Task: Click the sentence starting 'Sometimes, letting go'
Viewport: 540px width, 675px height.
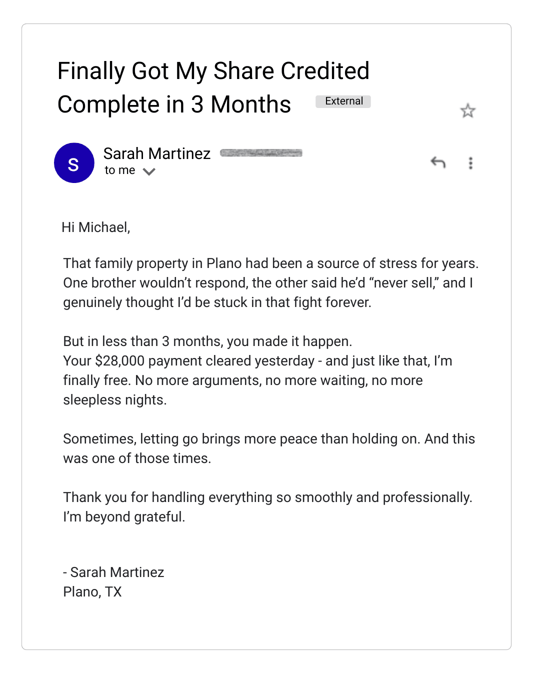Action: 268,439
